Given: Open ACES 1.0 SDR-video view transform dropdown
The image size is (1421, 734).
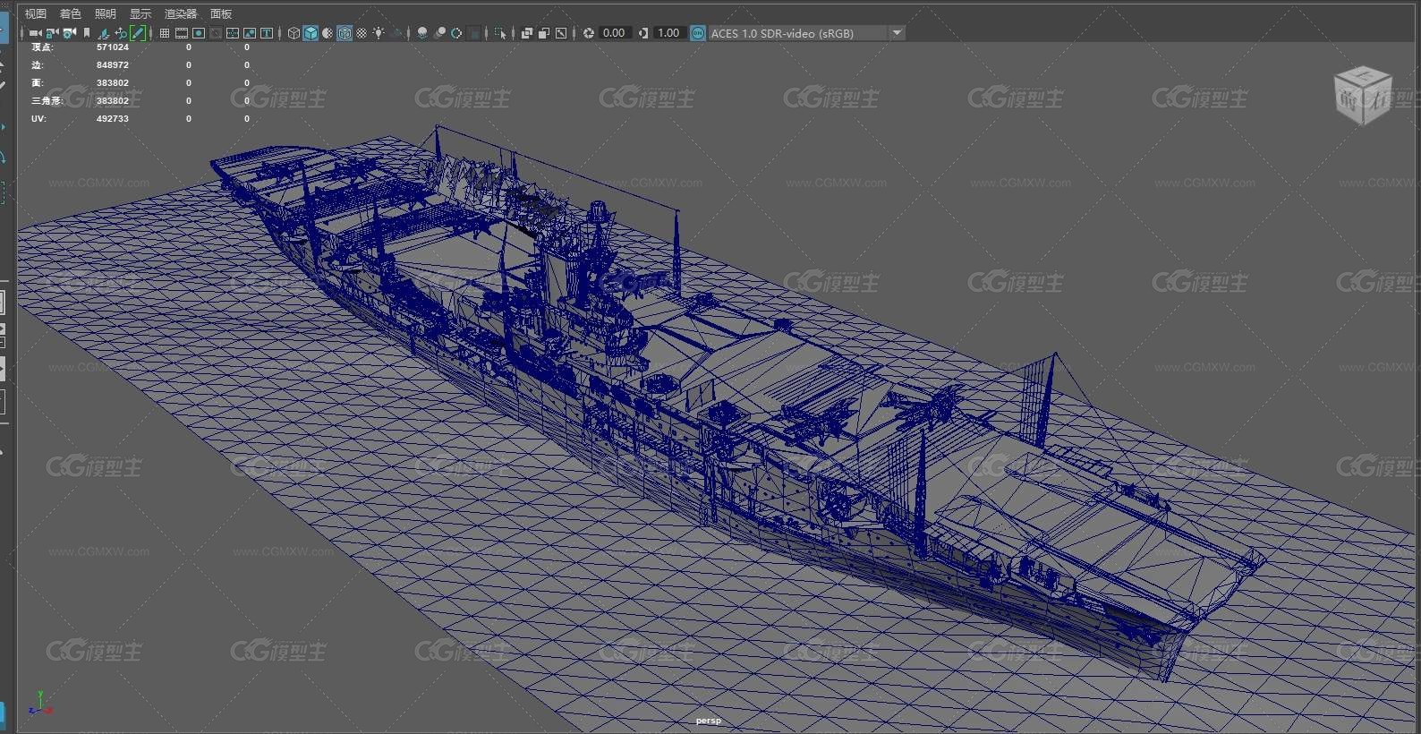Looking at the screenshot, I should 807,33.
